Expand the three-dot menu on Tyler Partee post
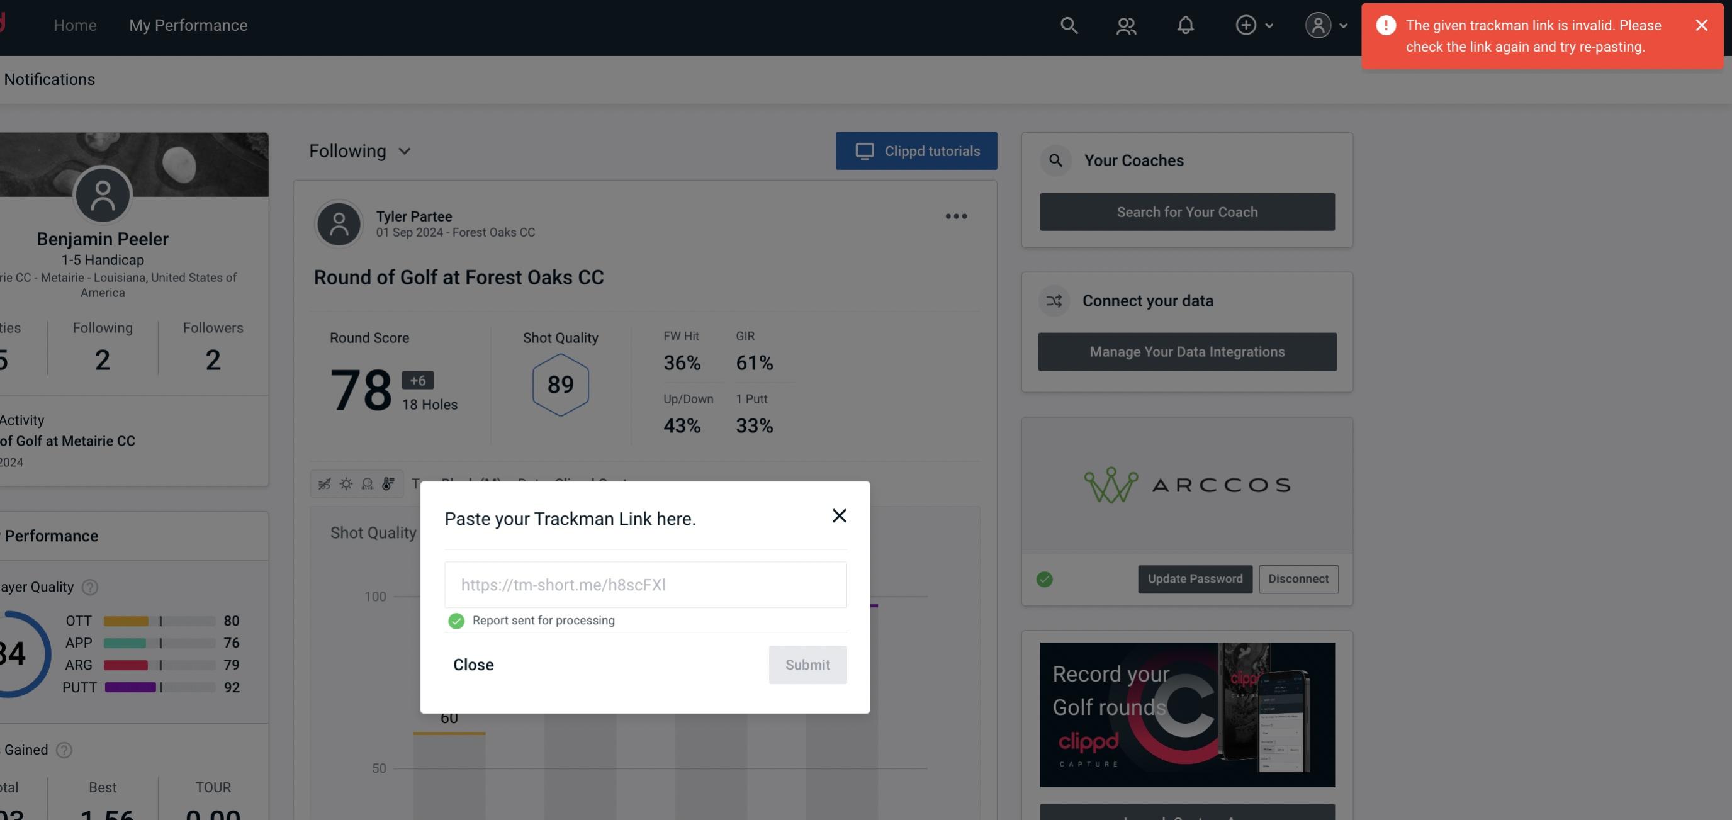The height and width of the screenshot is (820, 1732). pyautogui.click(x=955, y=216)
